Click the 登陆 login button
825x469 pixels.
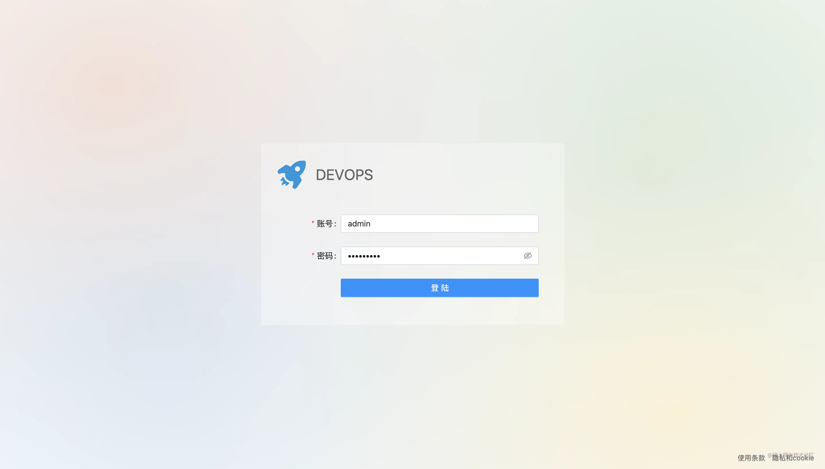pos(440,288)
